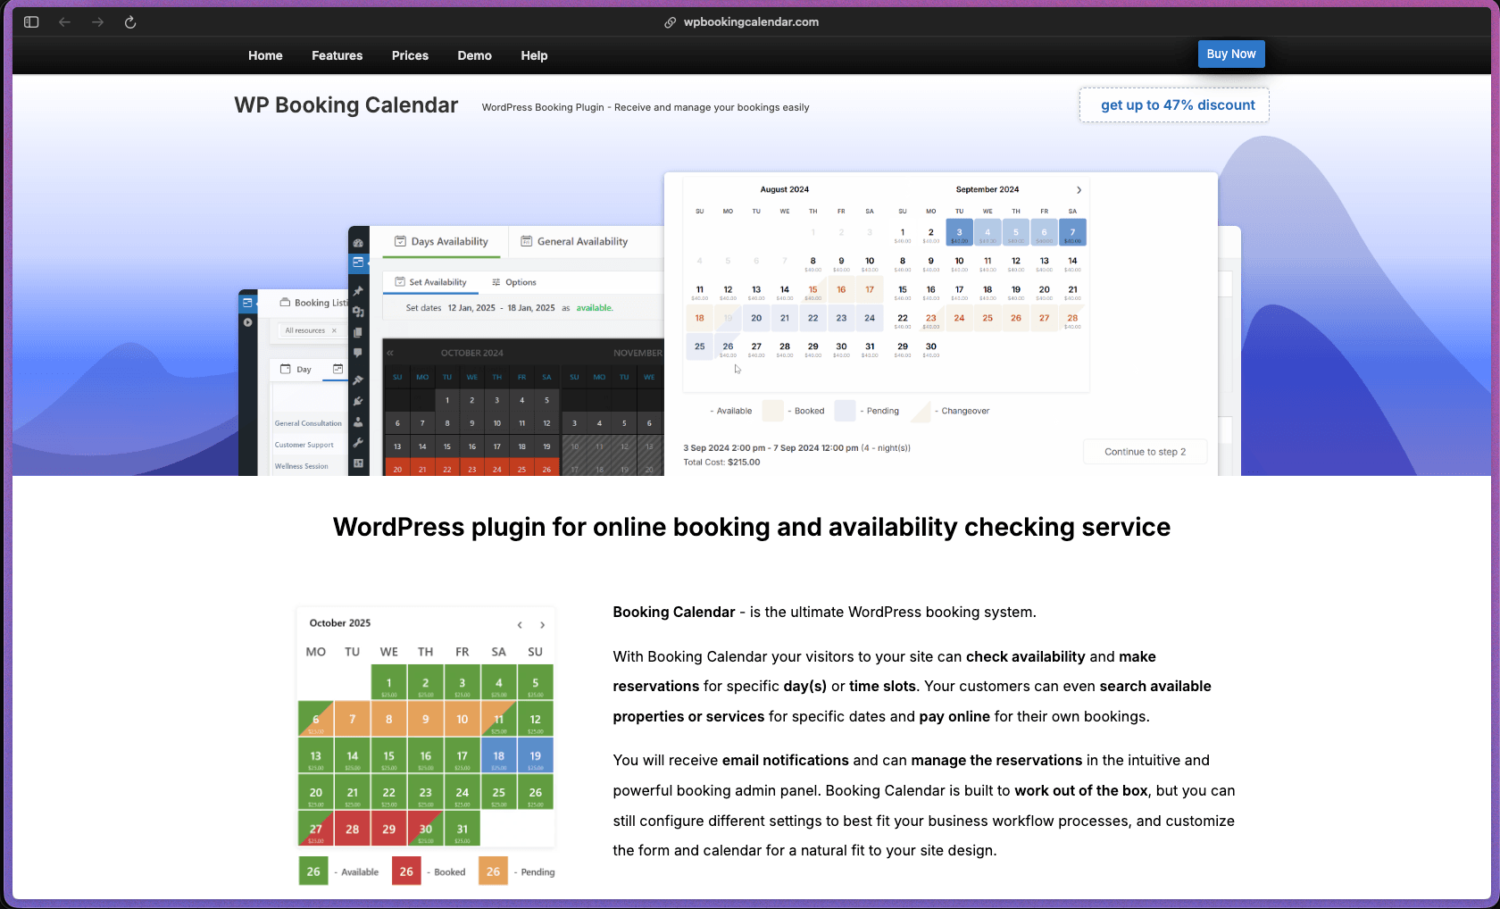Open the Help menu item
The width and height of the screenshot is (1500, 909).
tap(534, 55)
